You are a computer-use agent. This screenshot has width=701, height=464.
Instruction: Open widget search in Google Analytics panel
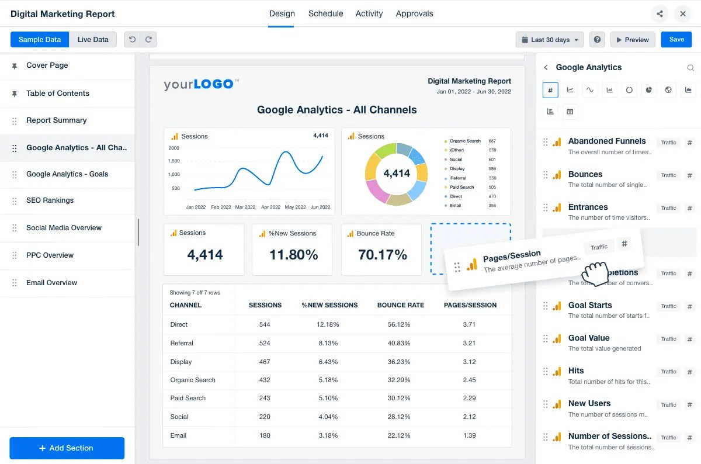(x=690, y=68)
